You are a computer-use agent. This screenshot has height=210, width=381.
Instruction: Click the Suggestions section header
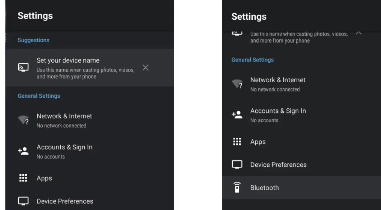pos(33,40)
